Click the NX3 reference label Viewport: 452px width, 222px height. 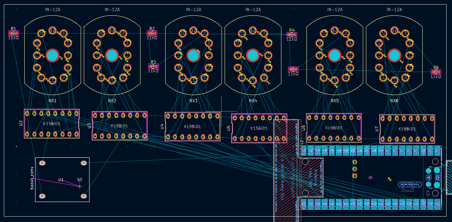point(193,101)
